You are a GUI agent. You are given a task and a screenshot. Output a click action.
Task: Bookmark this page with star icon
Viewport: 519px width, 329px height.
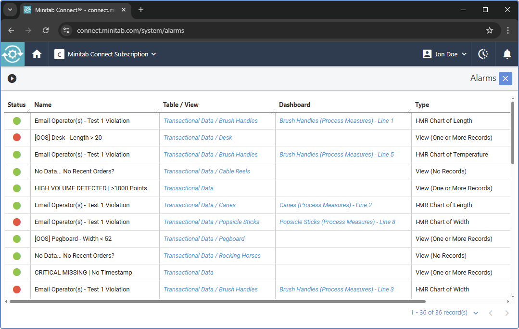490,30
